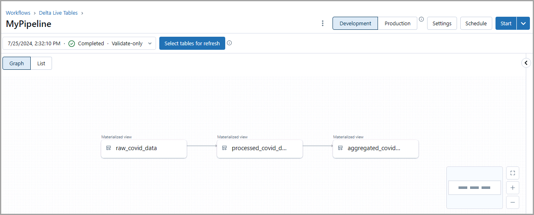Click Select tables for refresh
The height and width of the screenshot is (215, 534).
192,43
